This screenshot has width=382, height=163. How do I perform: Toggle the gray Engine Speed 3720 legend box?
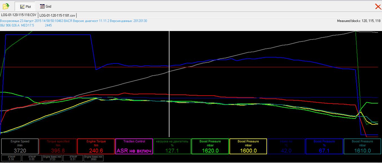click(x=20, y=146)
